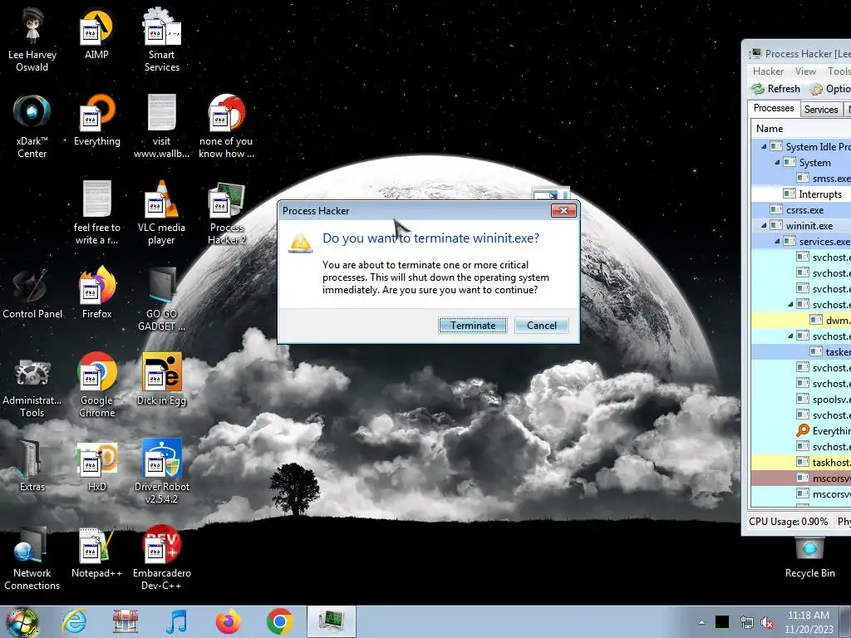Collapse the wininit.exe tree node
Image resolution: width=851 pixels, height=638 pixels.
click(x=764, y=225)
